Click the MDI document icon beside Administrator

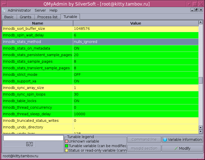4,10
